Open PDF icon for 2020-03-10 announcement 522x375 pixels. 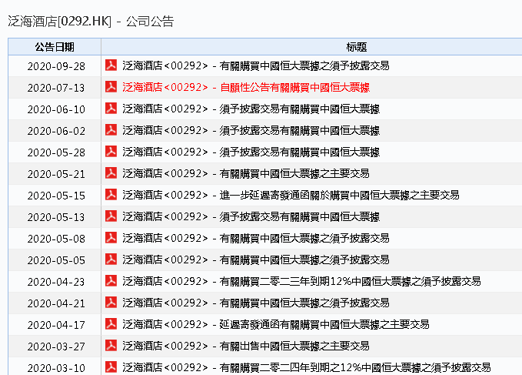(x=111, y=367)
